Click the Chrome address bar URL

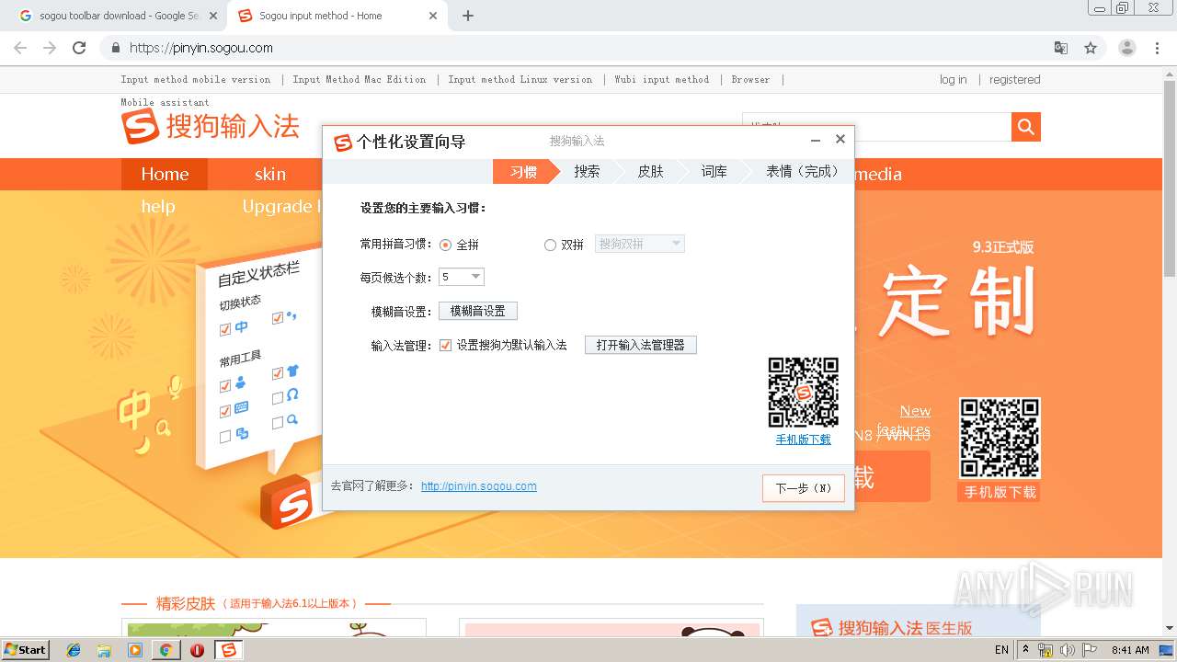pos(200,48)
